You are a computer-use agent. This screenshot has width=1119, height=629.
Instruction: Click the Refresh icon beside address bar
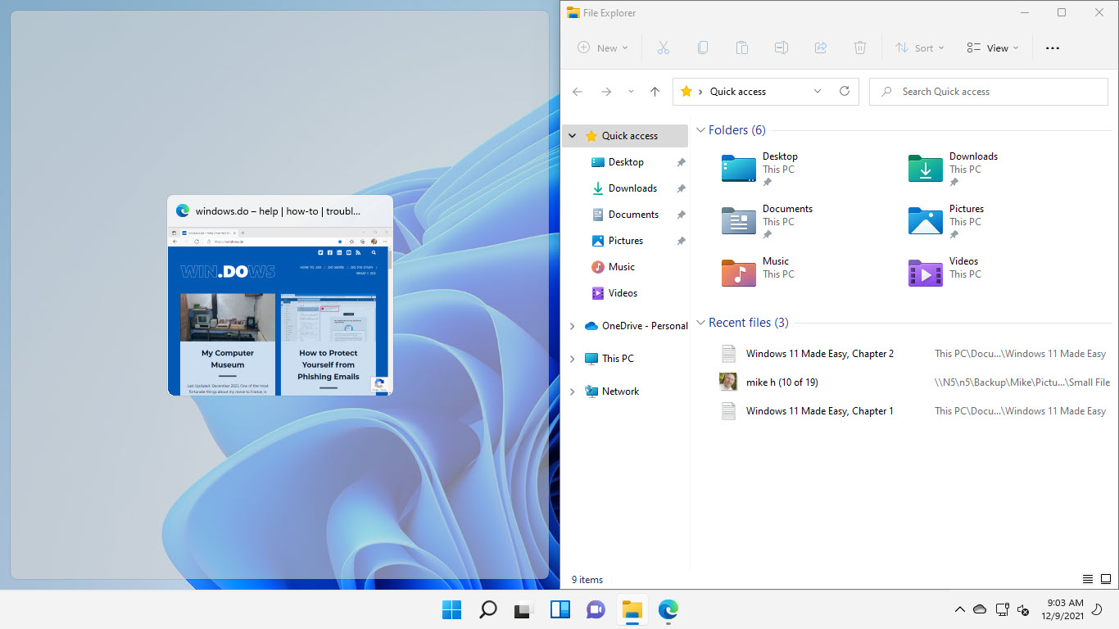[845, 92]
